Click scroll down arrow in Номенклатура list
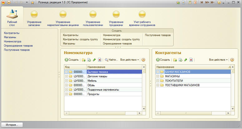242x129 pixels. [144, 109]
